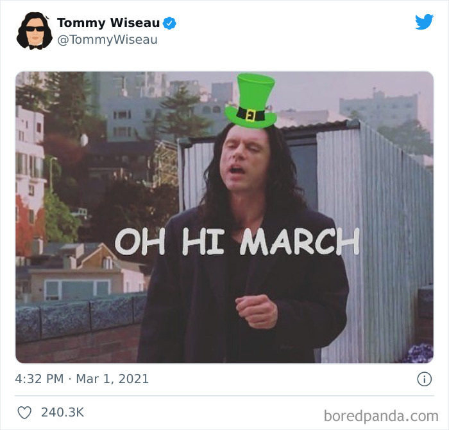This screenshot has width=449, height=430.
Task: Click the gold buckle on the hat
Action: [251, 115]
